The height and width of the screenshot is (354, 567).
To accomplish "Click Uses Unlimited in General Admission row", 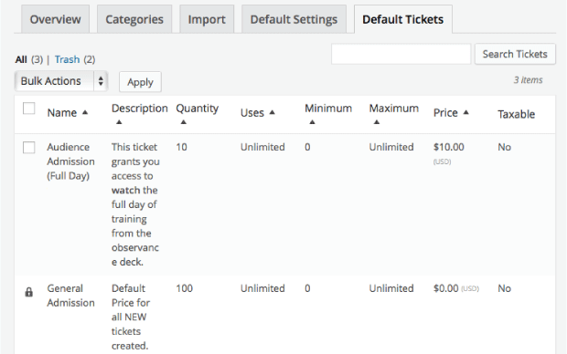I will (262, 288).
